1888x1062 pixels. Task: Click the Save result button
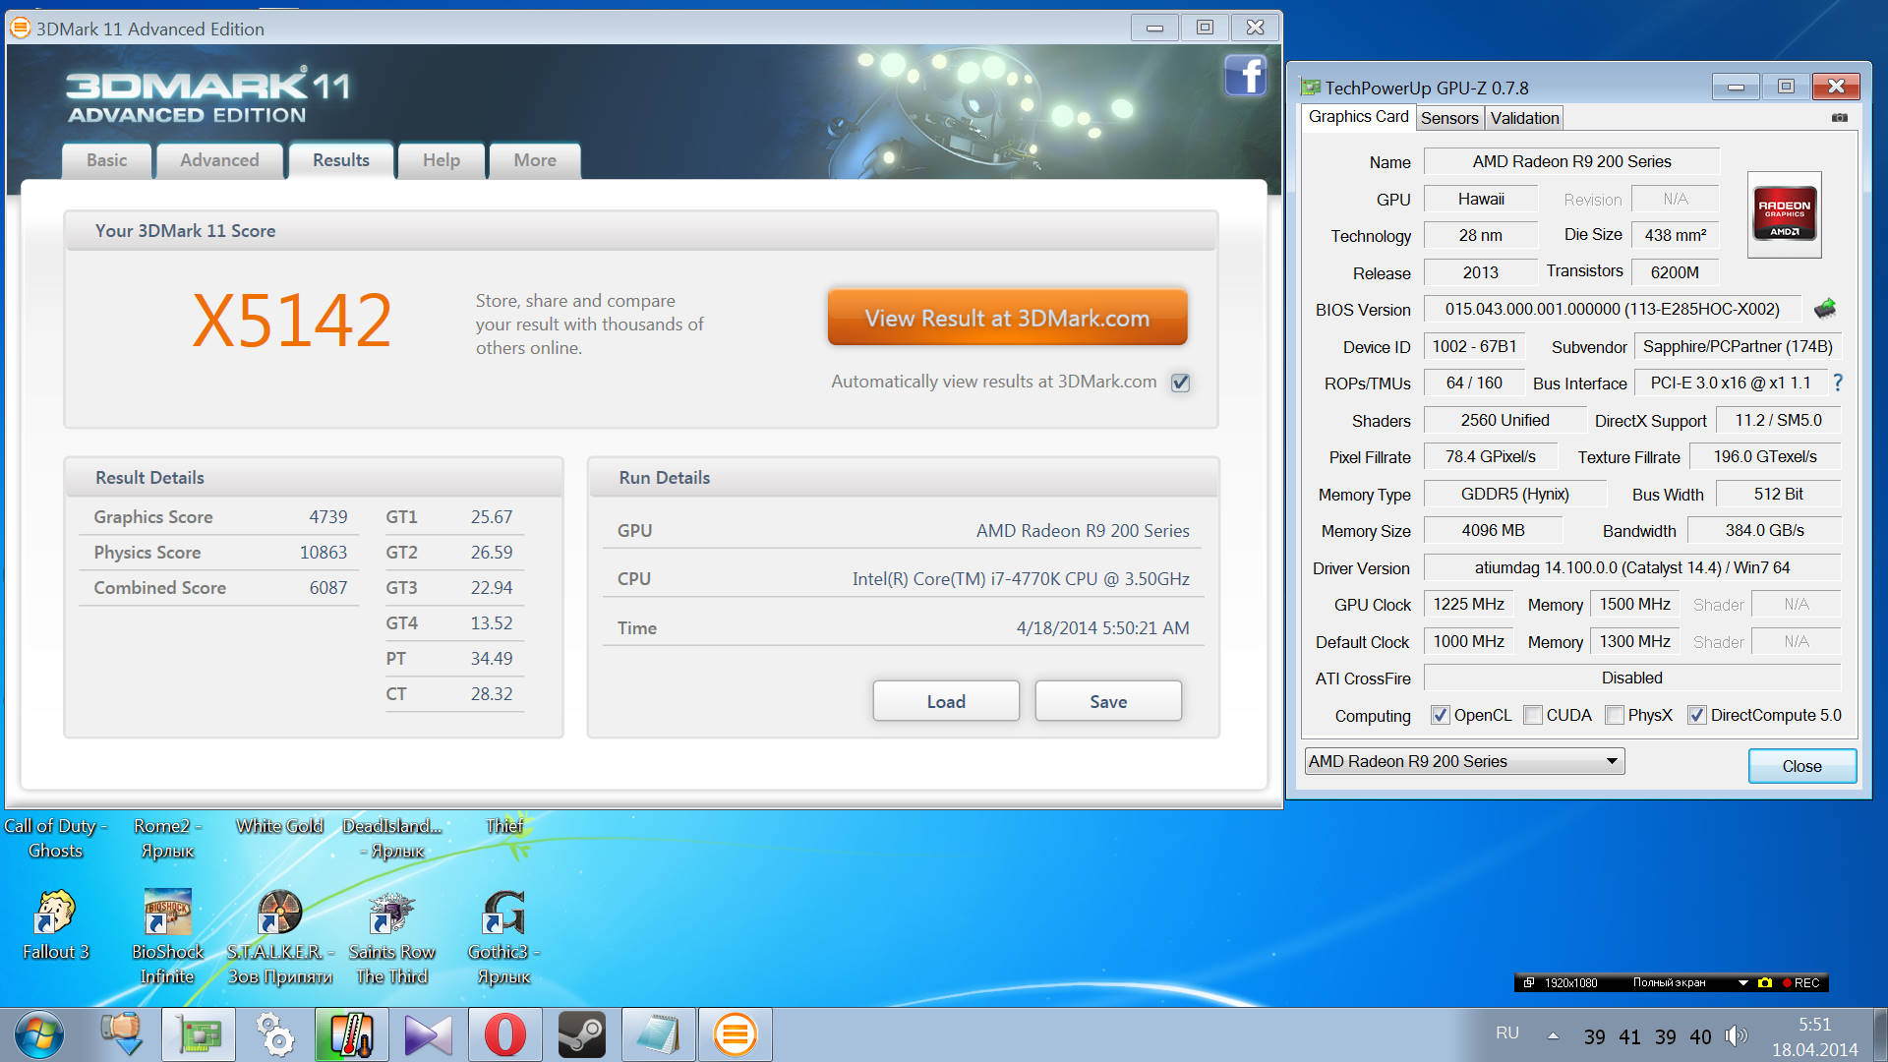1107,701
